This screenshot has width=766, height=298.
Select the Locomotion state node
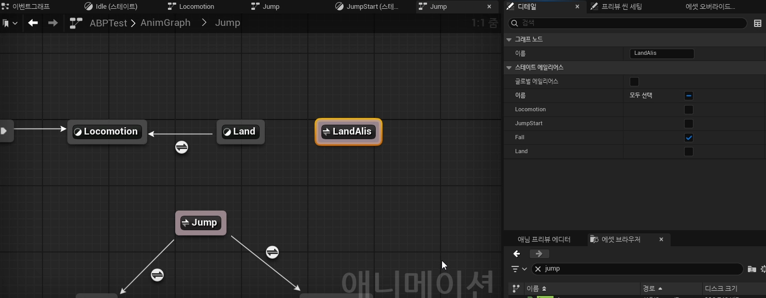click(x=107, y=132)
